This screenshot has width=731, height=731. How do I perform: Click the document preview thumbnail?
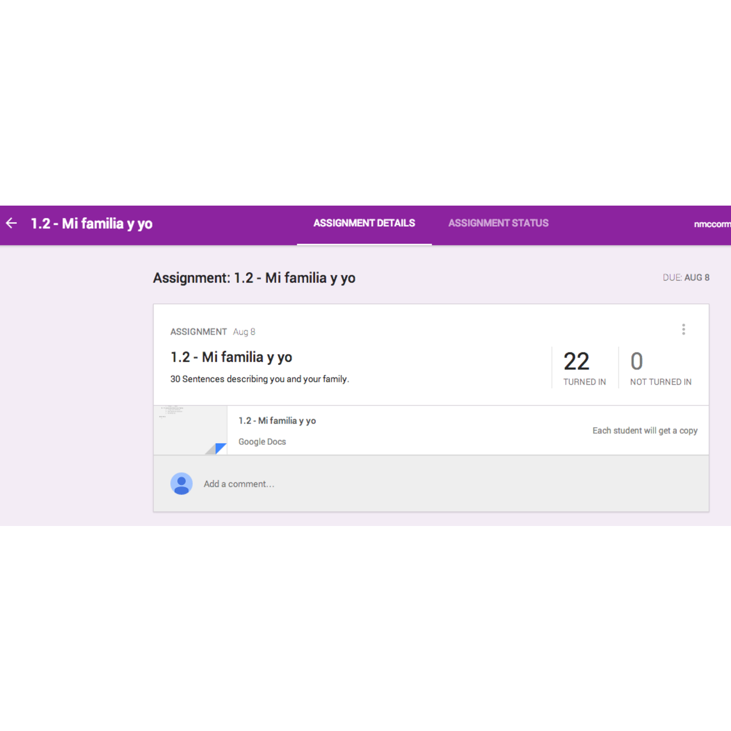[190, 429]
